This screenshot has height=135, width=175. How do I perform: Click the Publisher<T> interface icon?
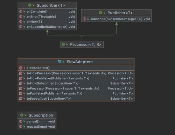click(100, 13)
